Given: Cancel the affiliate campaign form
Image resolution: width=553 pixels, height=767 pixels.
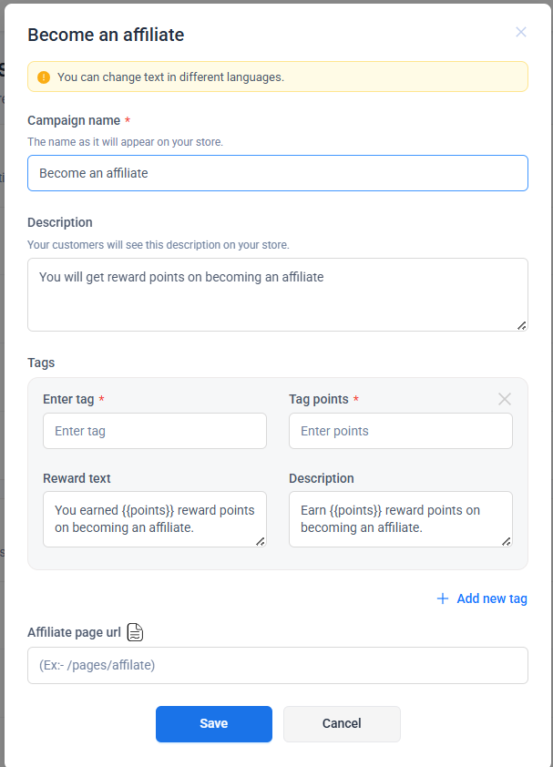Looking at the screenshot, I should [x=342, y=723].
